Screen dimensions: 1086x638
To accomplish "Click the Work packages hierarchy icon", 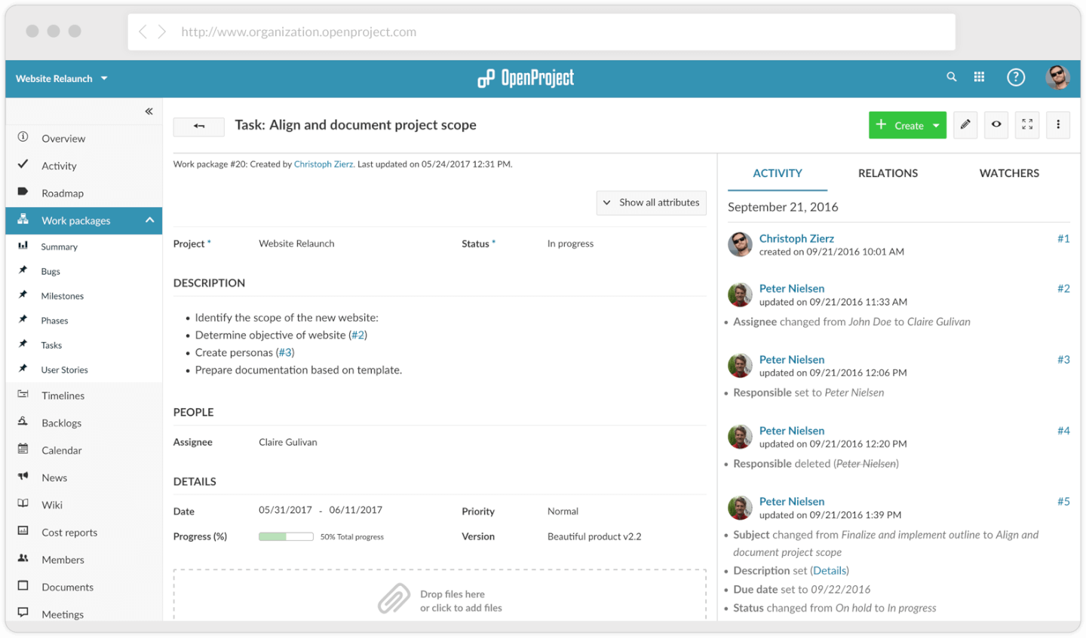I will [x=23, y=219].
